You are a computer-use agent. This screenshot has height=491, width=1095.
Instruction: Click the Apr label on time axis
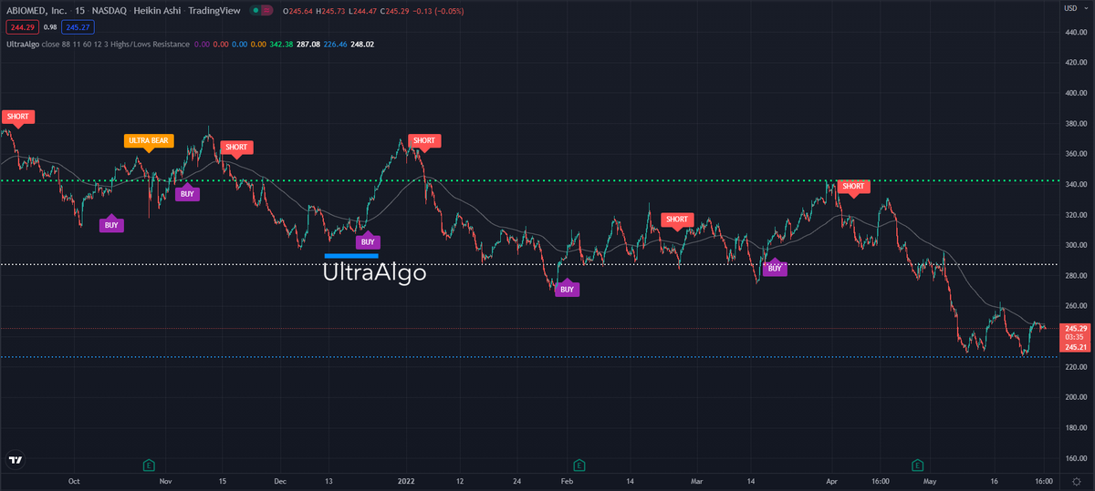click(831, 480)
